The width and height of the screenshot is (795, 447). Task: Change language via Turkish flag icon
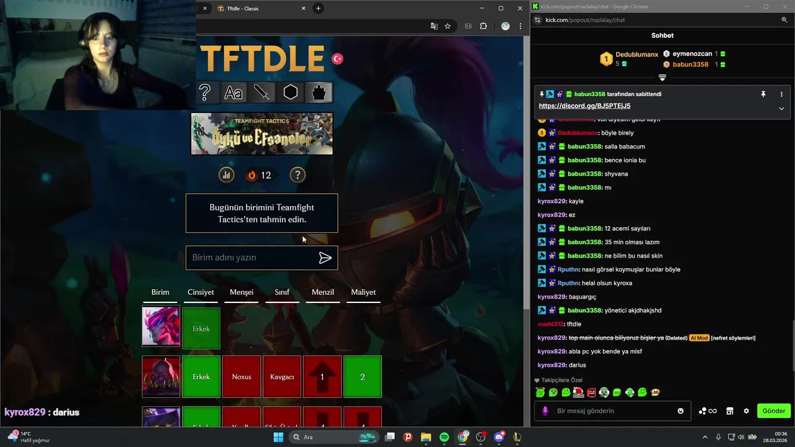[x=337, y=58]
